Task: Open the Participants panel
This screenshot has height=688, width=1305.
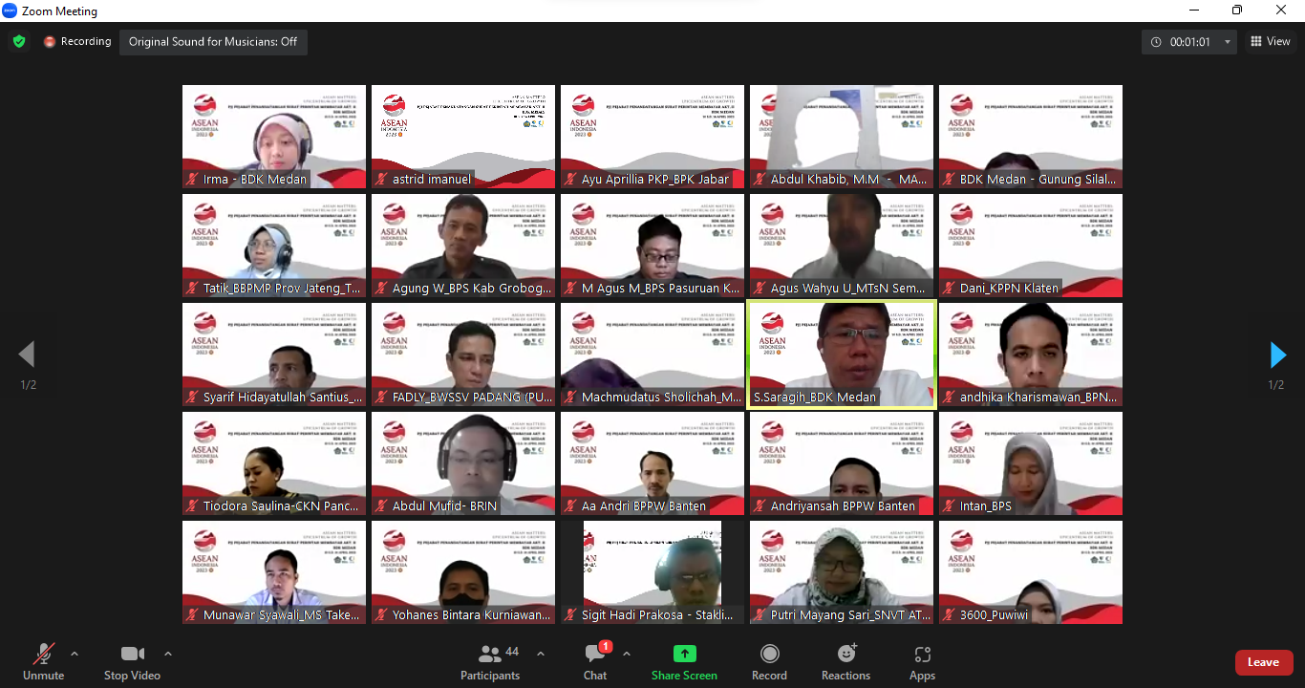Action: tap(490, 661)
